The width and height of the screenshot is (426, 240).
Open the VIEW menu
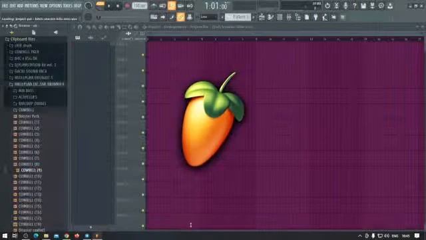pyautogui.click(x=43, y=6)
